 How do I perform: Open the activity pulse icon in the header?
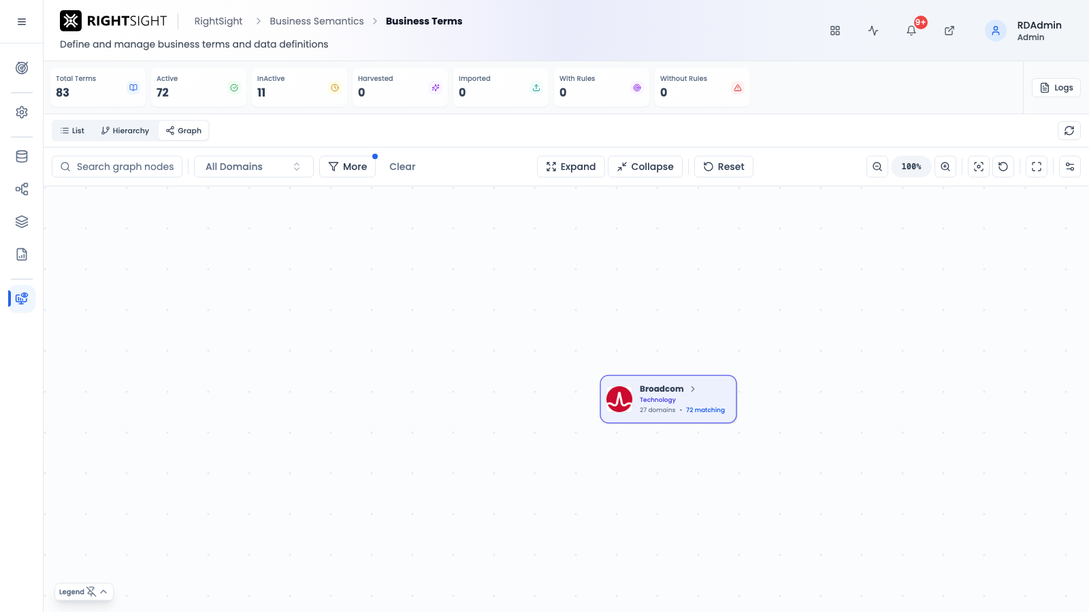pos(873,31)
